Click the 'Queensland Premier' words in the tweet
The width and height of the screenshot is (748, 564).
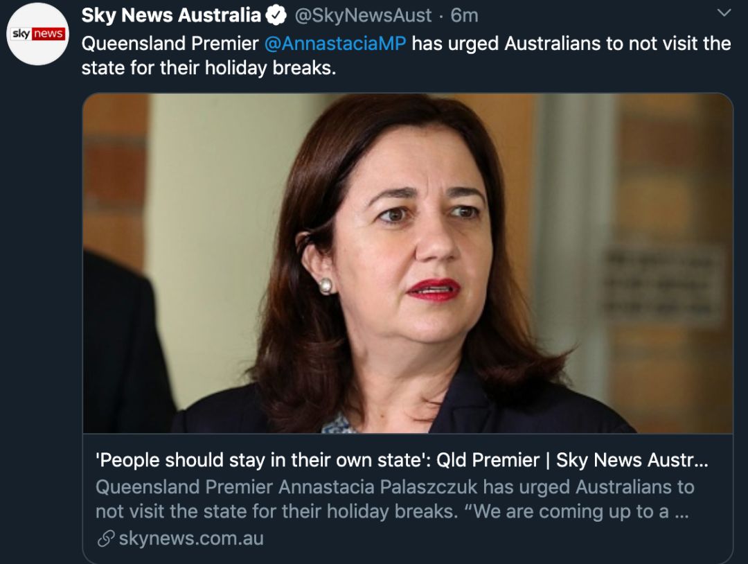[x=170, y=44]
